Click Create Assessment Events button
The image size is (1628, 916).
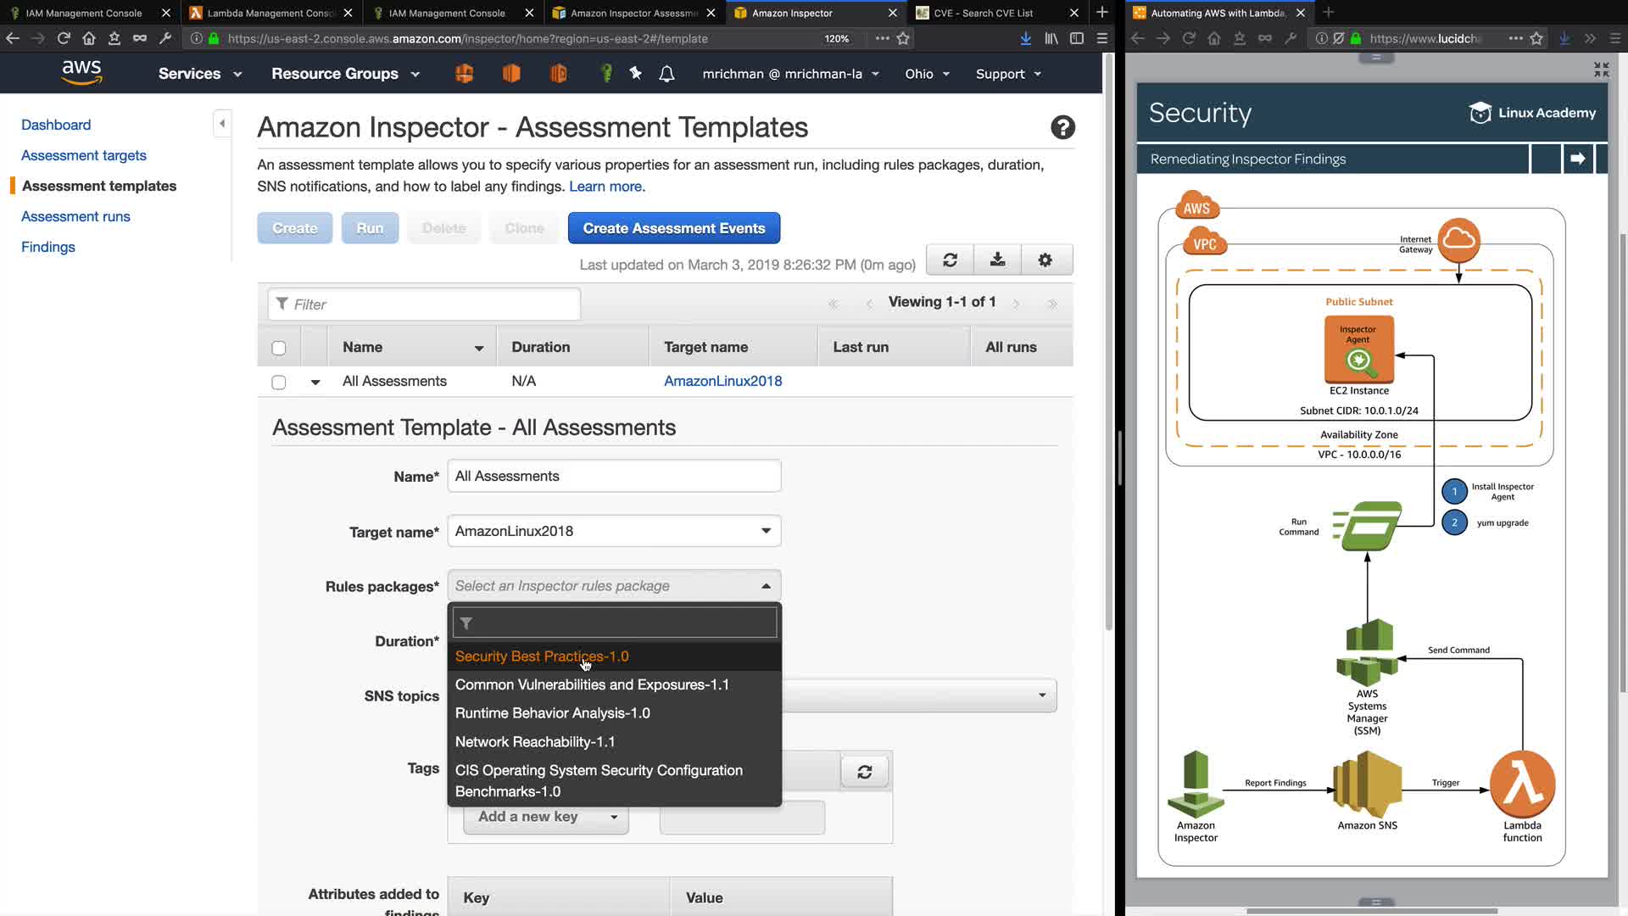tap(673, 228)
